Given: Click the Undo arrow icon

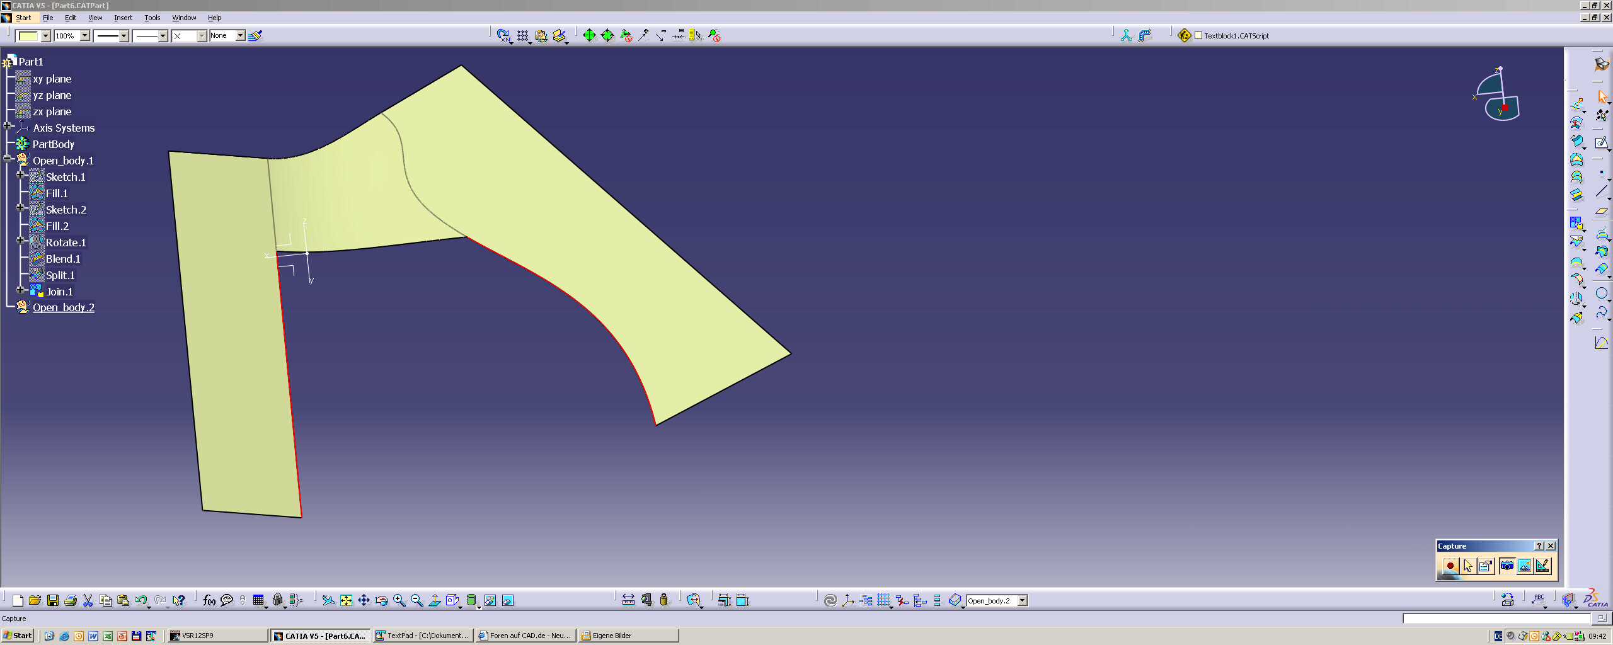Looking at the screenshot, I should (x=141, y=600).
